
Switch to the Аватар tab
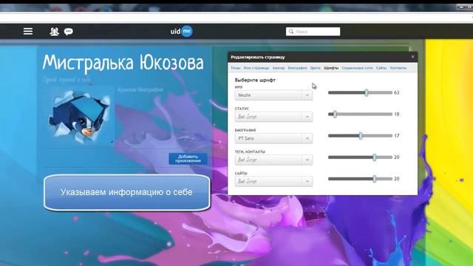tap(279, 68)
